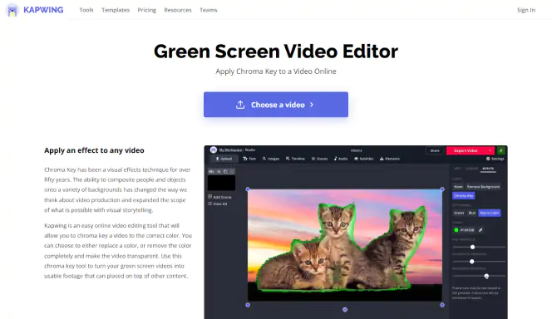
Task: Open the Tools navigation menu
Action: (x=86, y=10)
